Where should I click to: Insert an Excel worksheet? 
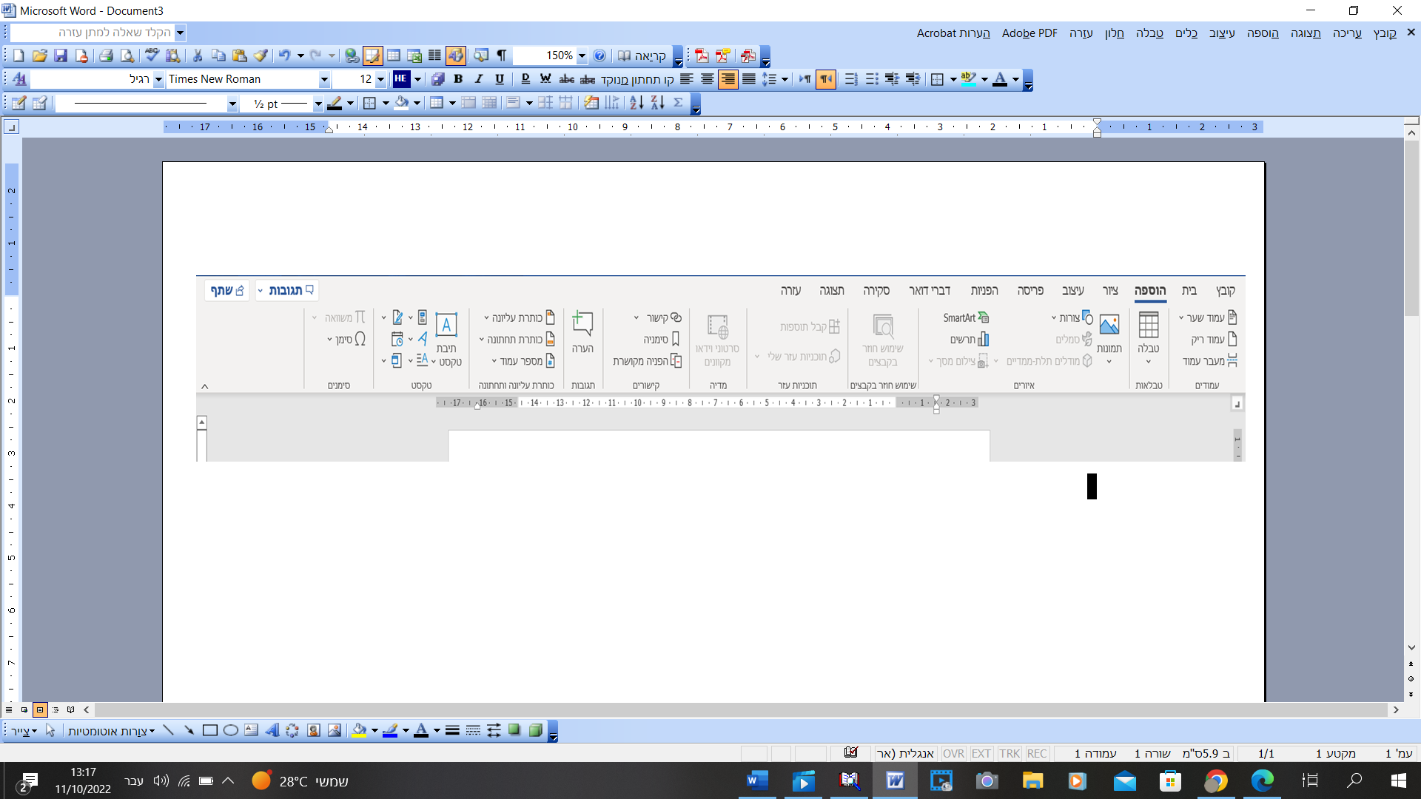tap(414, 55)
